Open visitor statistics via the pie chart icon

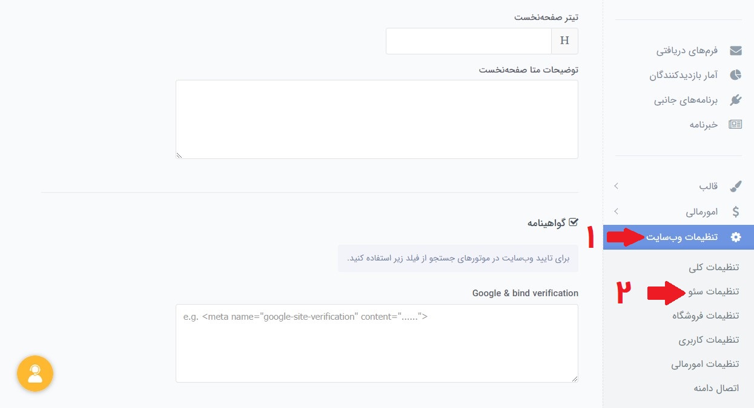735,74
